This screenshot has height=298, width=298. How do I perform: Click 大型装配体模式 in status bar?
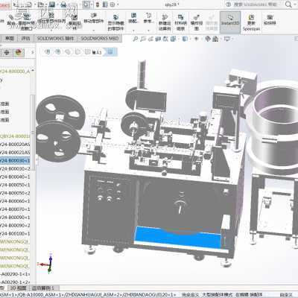pos(217,295)
